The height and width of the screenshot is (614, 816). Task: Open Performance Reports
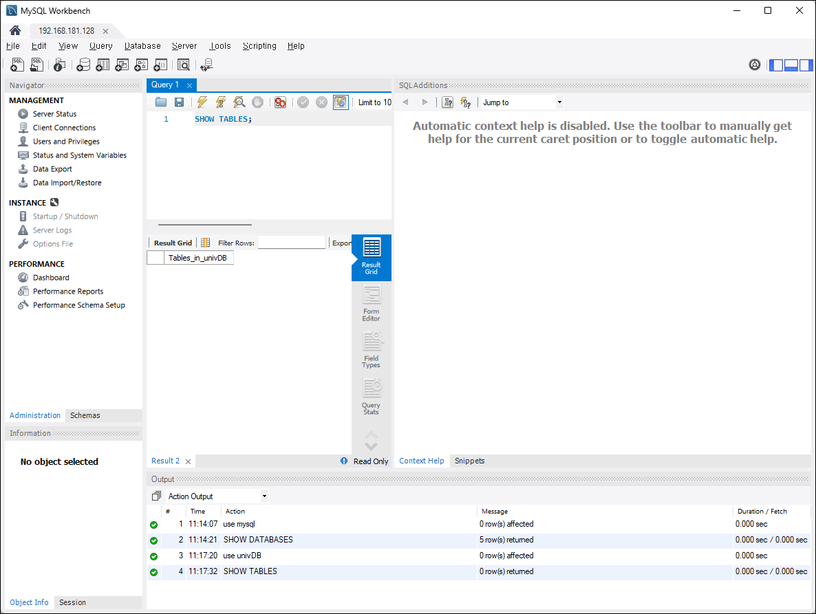(x=67, y=291)
